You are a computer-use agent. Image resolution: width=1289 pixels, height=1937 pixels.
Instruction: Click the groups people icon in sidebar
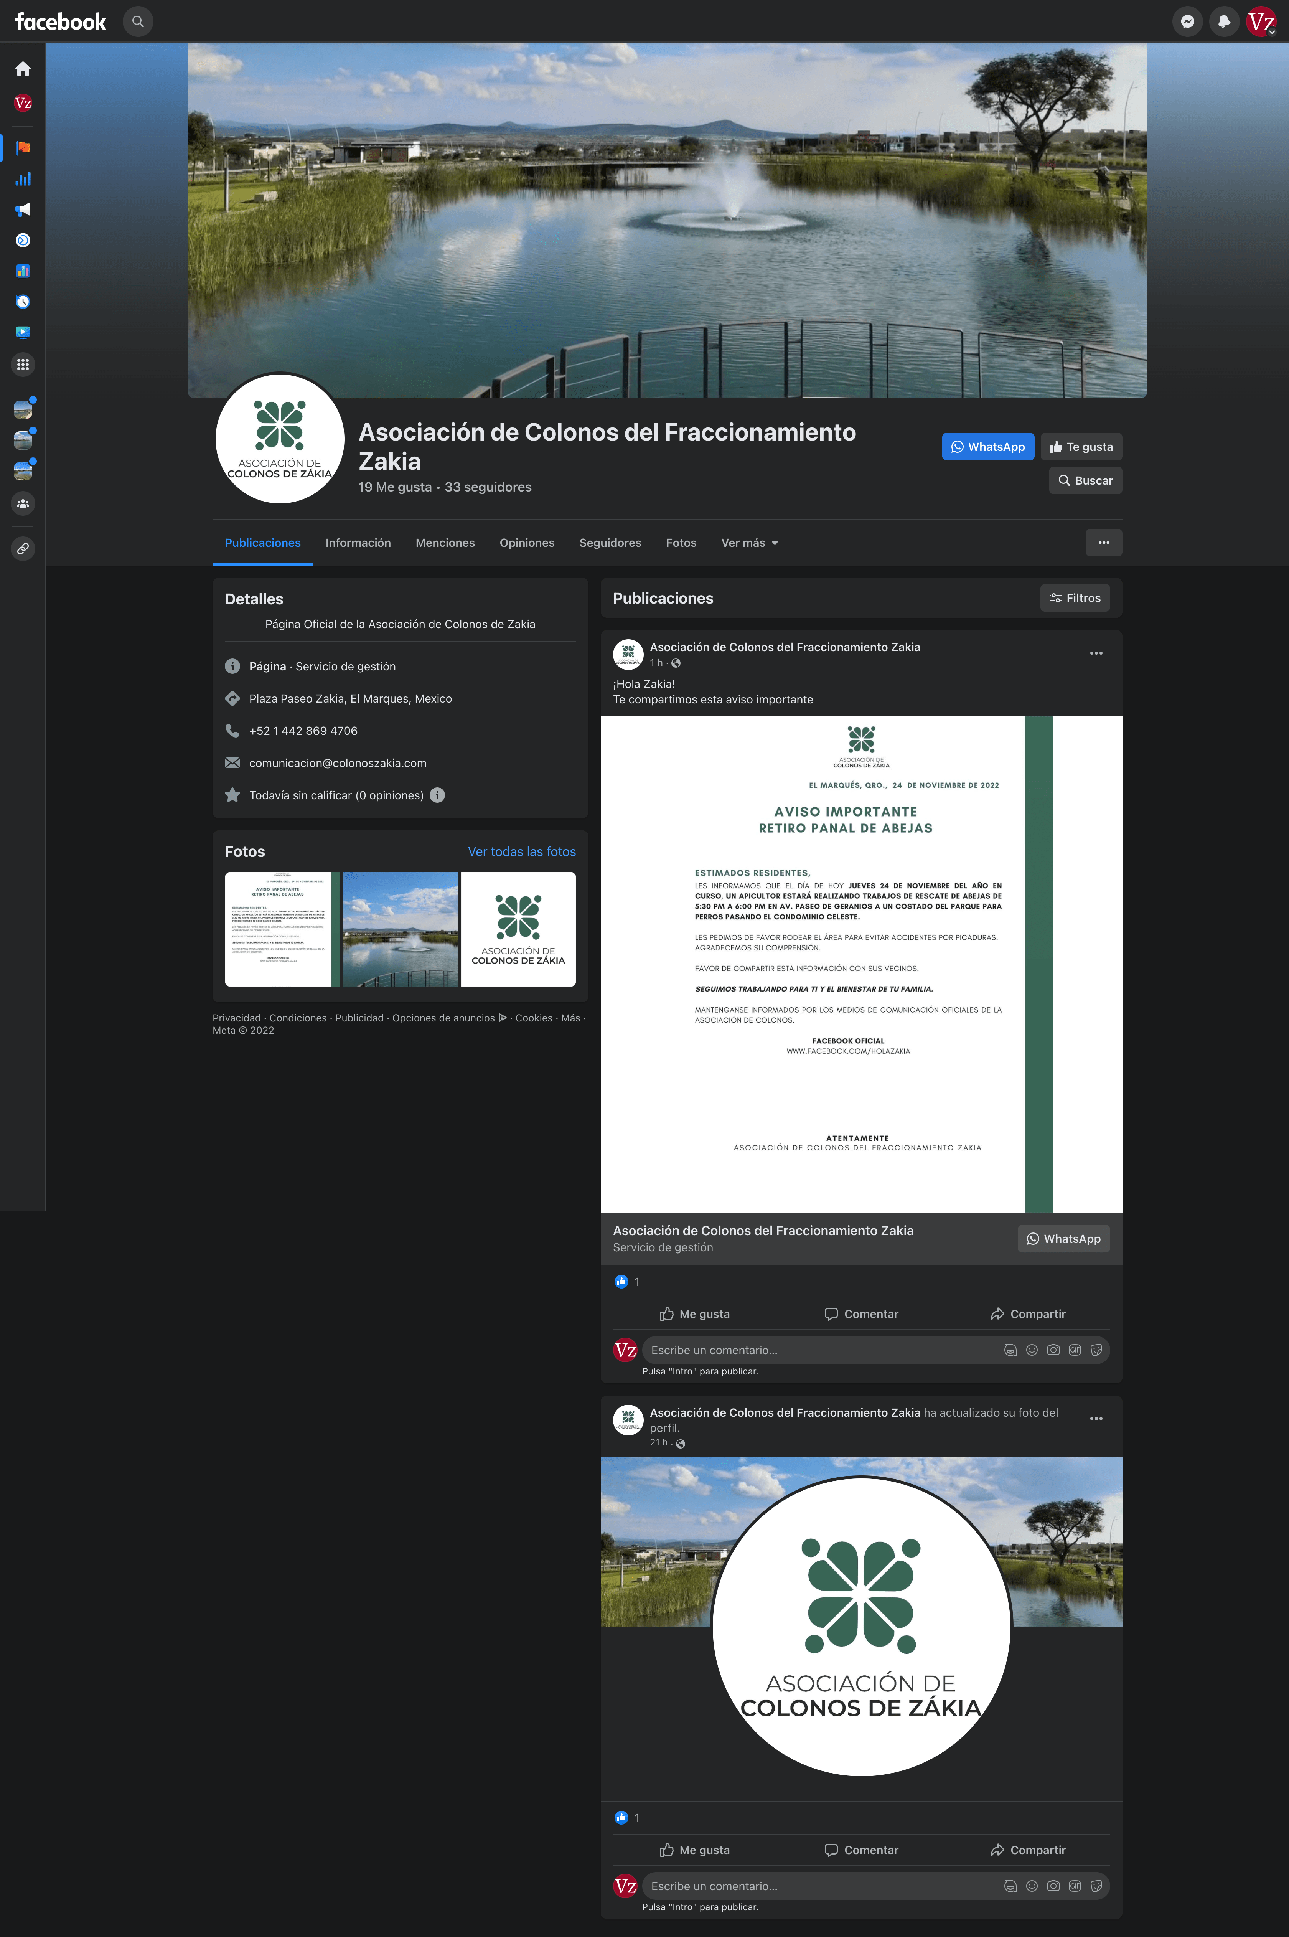(x=23, y=503)
